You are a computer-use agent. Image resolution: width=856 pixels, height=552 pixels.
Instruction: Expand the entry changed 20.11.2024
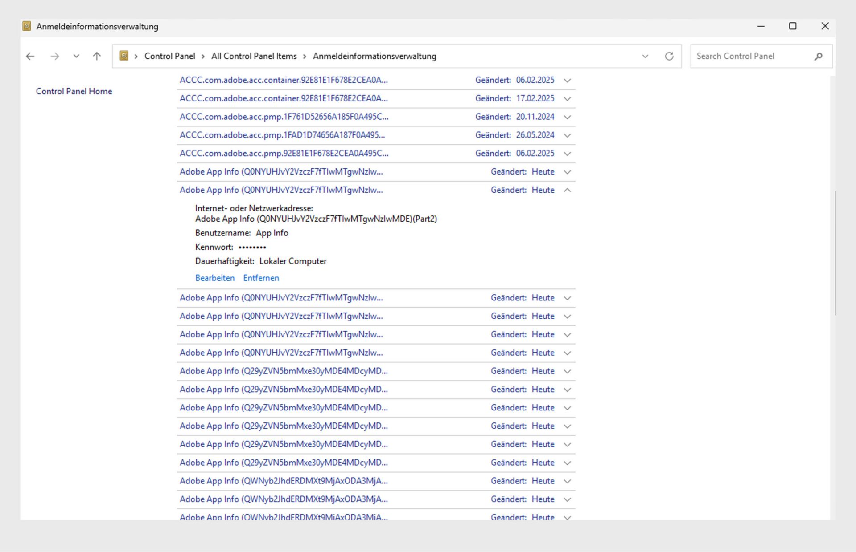[567, 117]
